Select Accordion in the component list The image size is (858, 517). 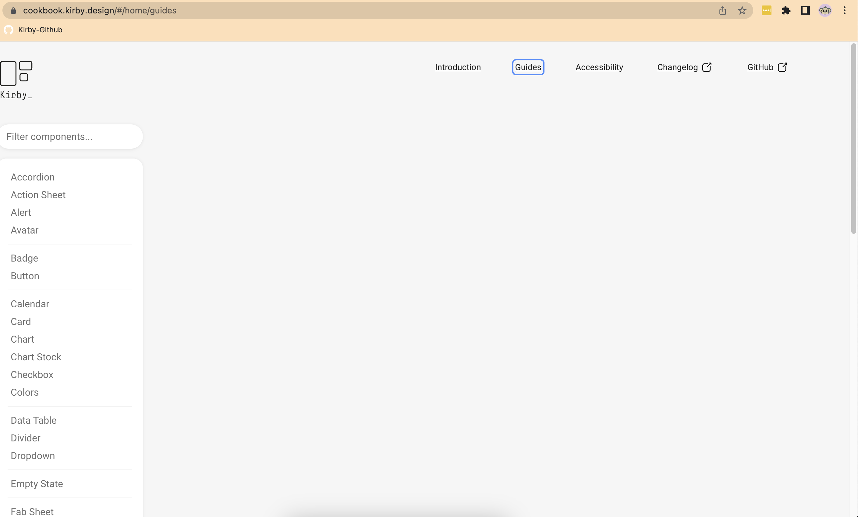tap(32, 176)
